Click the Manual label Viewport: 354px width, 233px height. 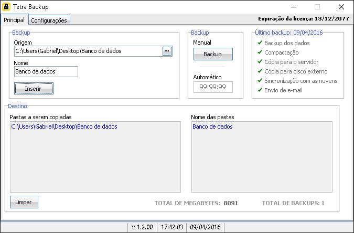coord(202,43)
